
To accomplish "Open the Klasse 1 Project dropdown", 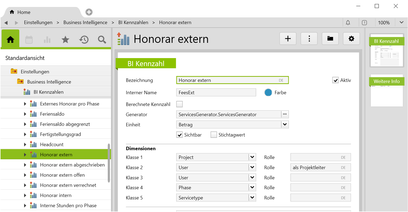I will pyautogui.click(x=252, y=157).
